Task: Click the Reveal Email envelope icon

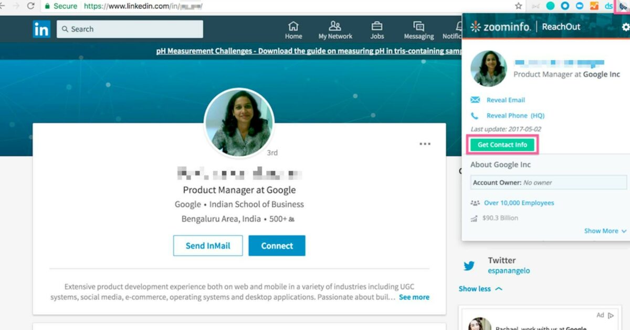Action: coord(475,100)
